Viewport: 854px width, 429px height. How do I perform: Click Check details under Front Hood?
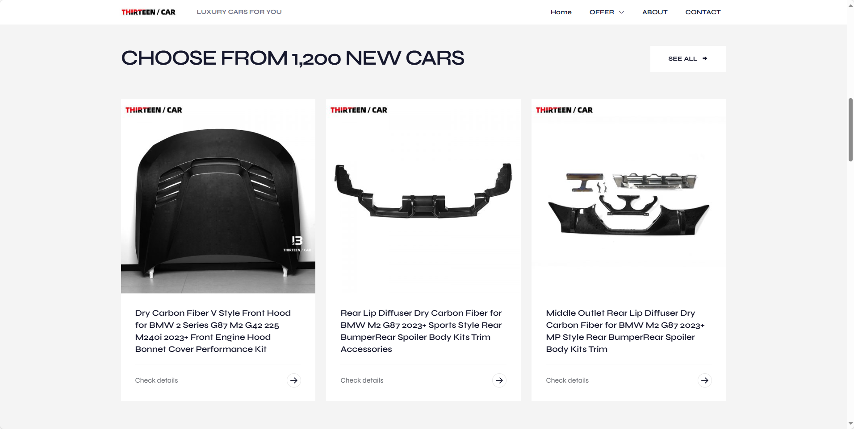point(156,380)
